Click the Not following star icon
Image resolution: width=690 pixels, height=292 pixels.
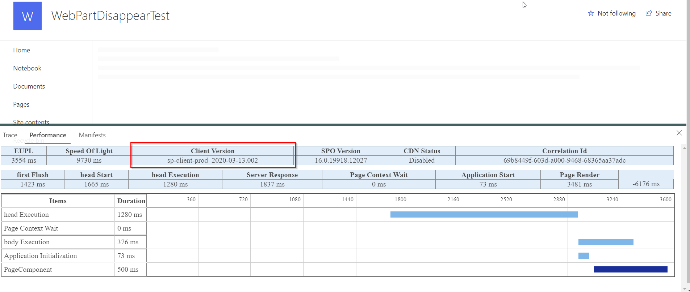click(x=591, y=13)
